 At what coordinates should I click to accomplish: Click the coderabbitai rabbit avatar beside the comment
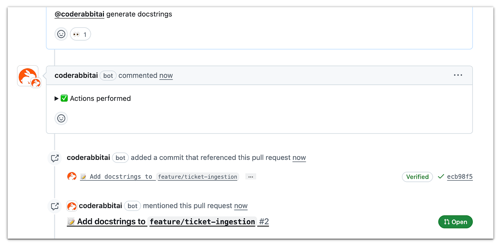[x=28, y=76]
